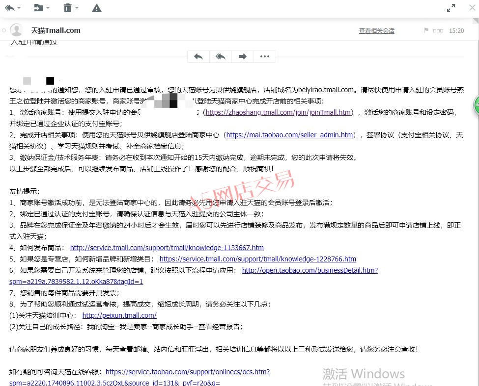This screenshot has height=386, width=479.
Task: Open knowledge-1133667 support link
Action: 167,248
